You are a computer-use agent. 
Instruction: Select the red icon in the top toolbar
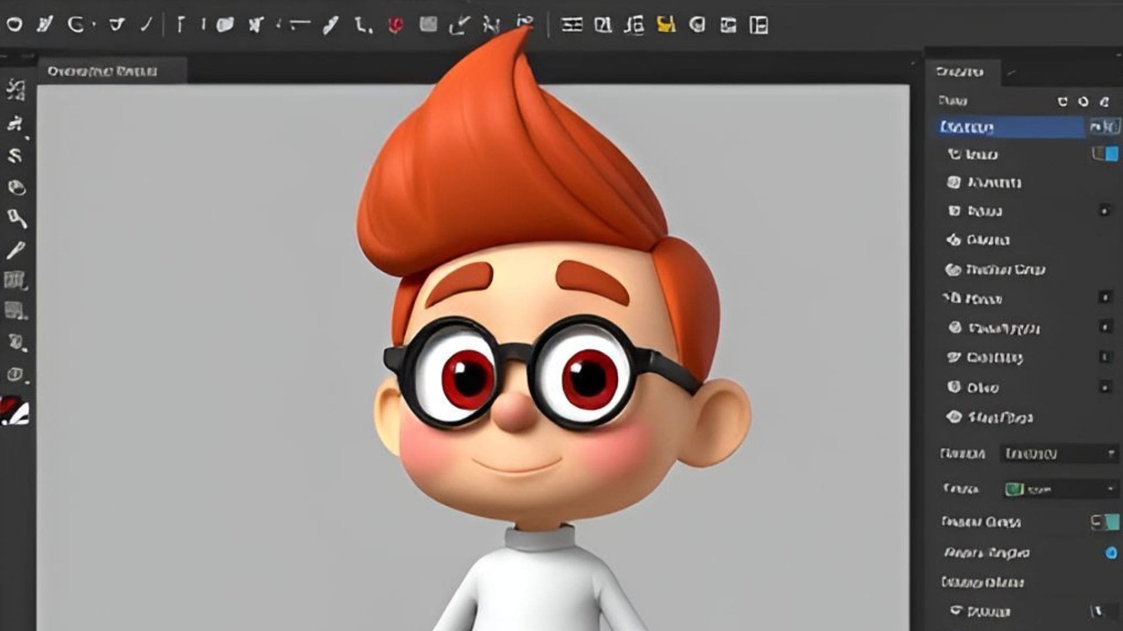[x=396, y=25]
